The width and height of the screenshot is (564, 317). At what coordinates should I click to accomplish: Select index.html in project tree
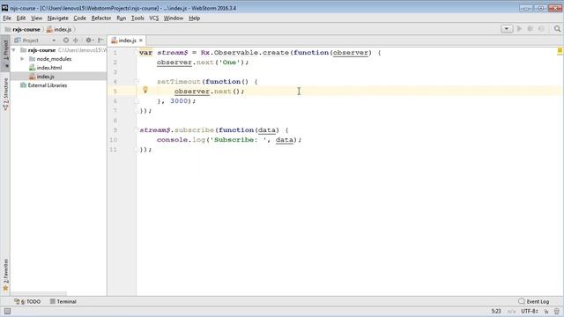49,68
